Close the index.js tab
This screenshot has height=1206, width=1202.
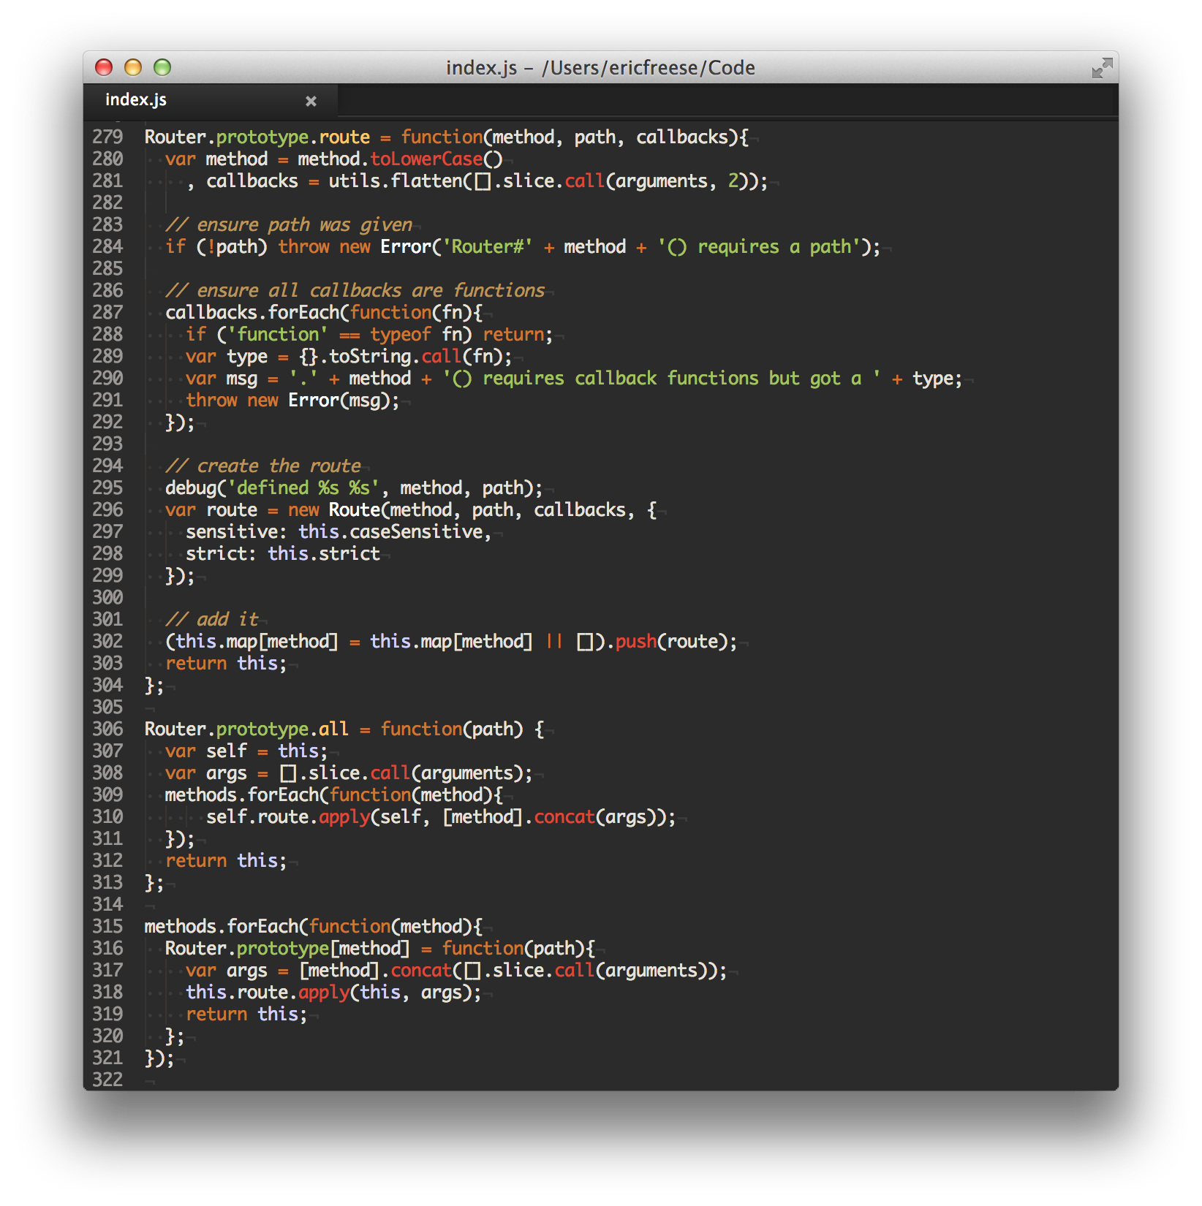(311, 101)
